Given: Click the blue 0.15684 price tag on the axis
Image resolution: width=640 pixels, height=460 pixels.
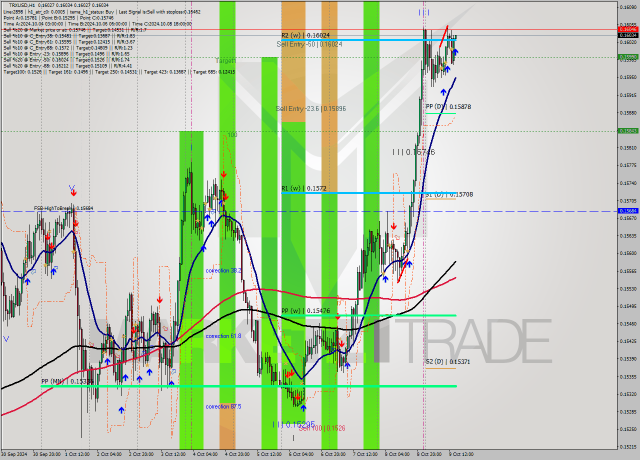Looking at the screenshot, I should point(628,211).
